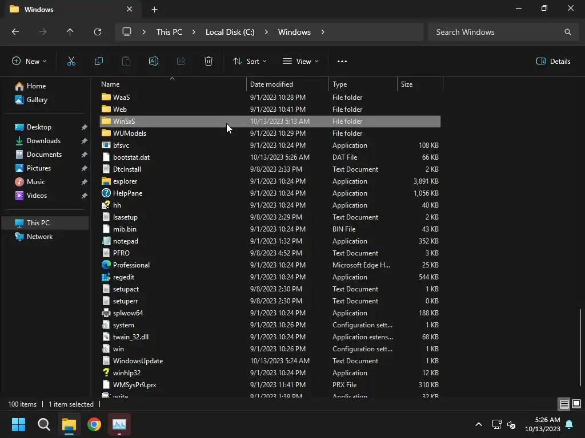The width and height of the screenshot is (585, 438).
Task: Click the vertical scrollbar thumb
Action: [x=580, y=347]
